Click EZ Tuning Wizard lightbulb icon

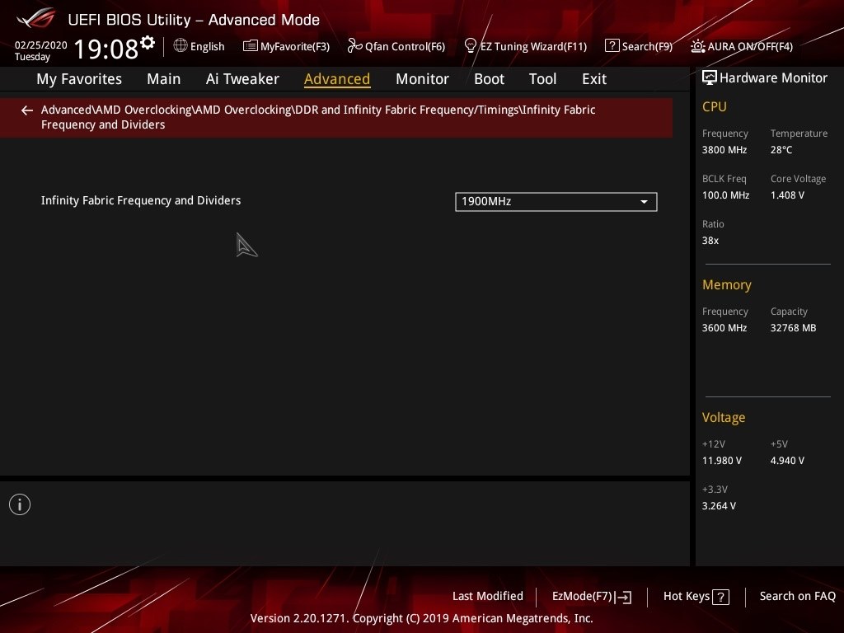[470, 46]
